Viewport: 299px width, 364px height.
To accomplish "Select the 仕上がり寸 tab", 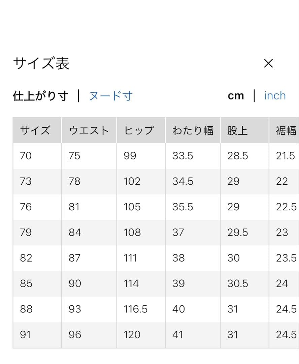I will [40, 96].
